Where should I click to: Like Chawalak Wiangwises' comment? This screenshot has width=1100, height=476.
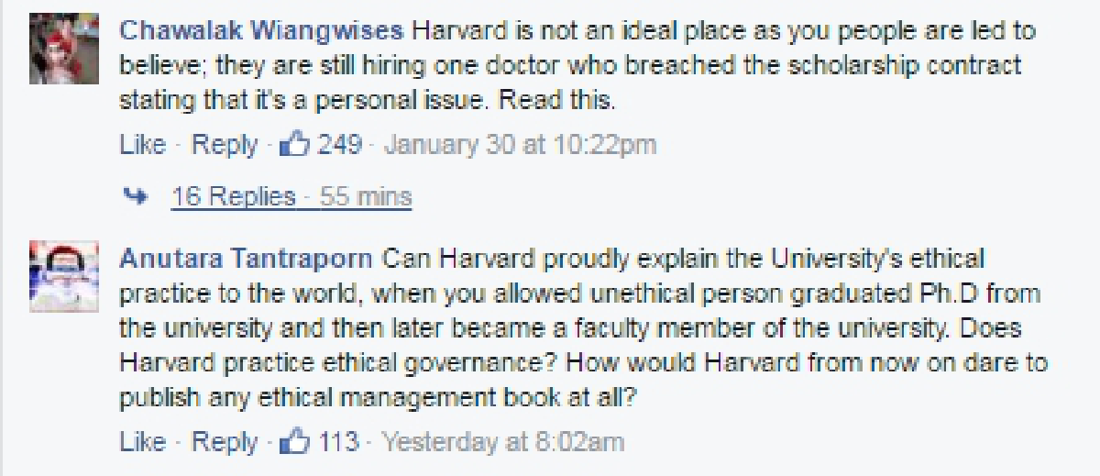(142, 146)
